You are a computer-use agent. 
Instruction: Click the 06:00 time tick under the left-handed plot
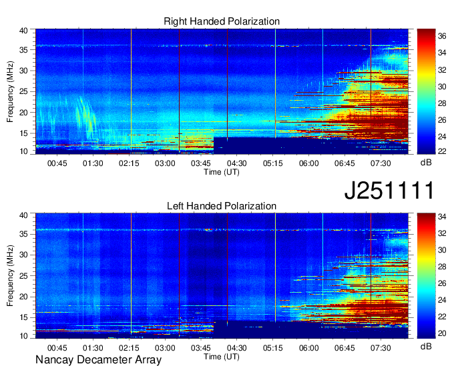(308, 348)
